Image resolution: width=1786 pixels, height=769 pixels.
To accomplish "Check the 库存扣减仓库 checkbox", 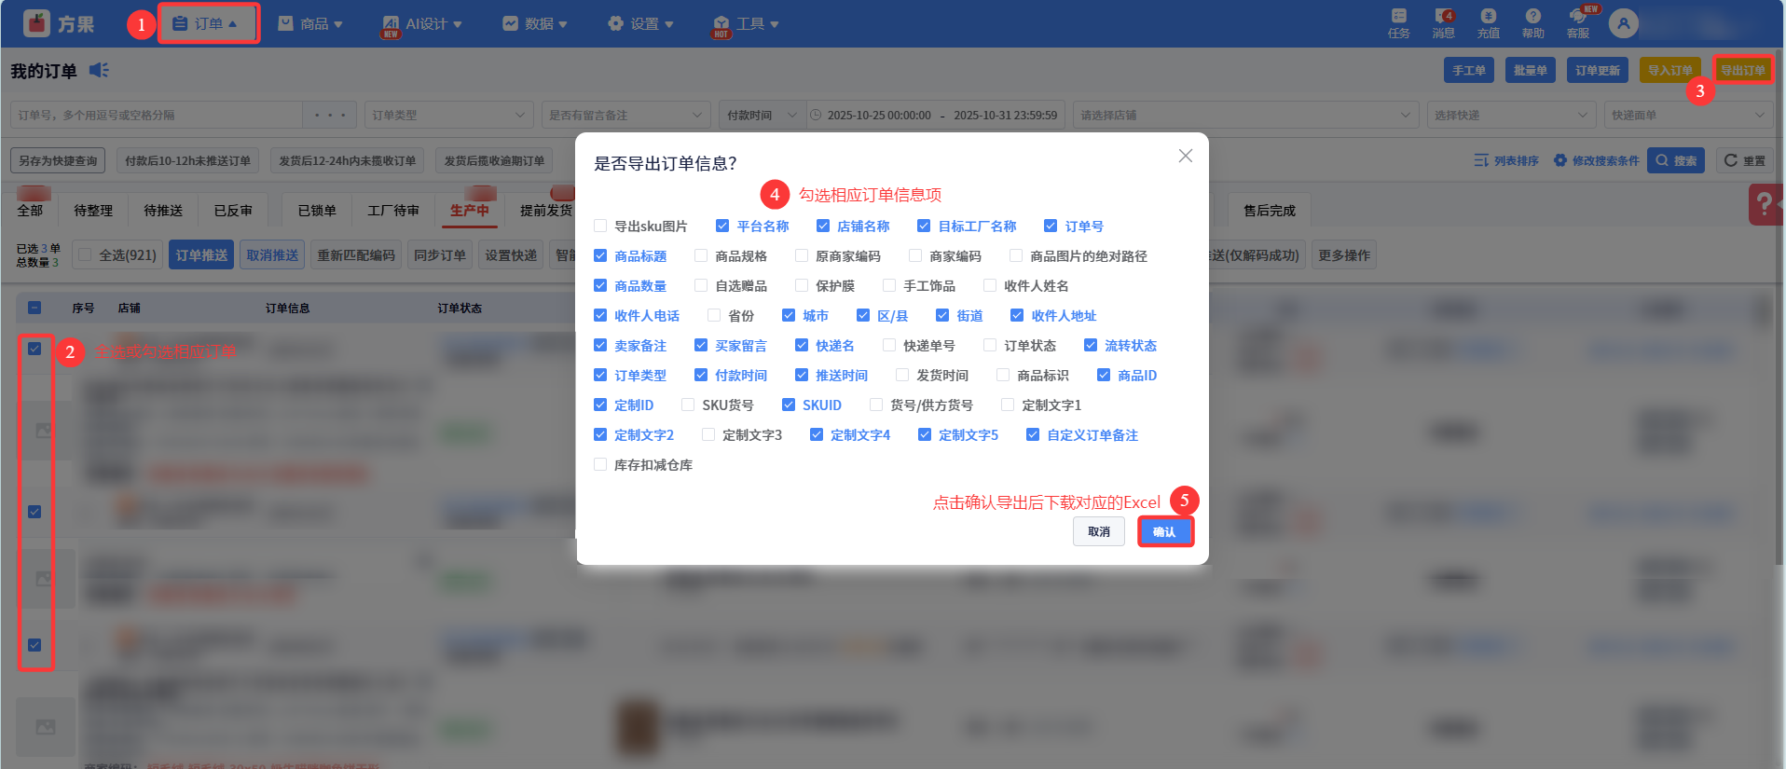I will [x=600, y=464].
